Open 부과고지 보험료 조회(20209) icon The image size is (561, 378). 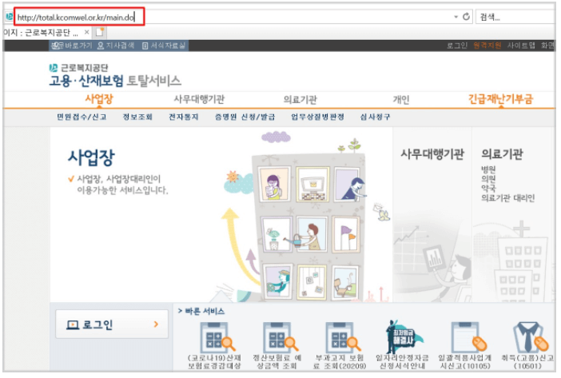[340, 345]
